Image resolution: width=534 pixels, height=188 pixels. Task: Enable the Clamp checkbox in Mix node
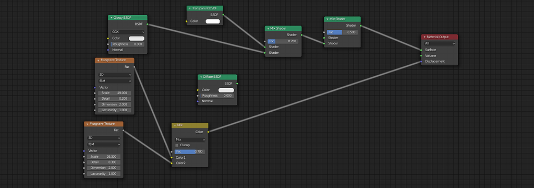176,145
